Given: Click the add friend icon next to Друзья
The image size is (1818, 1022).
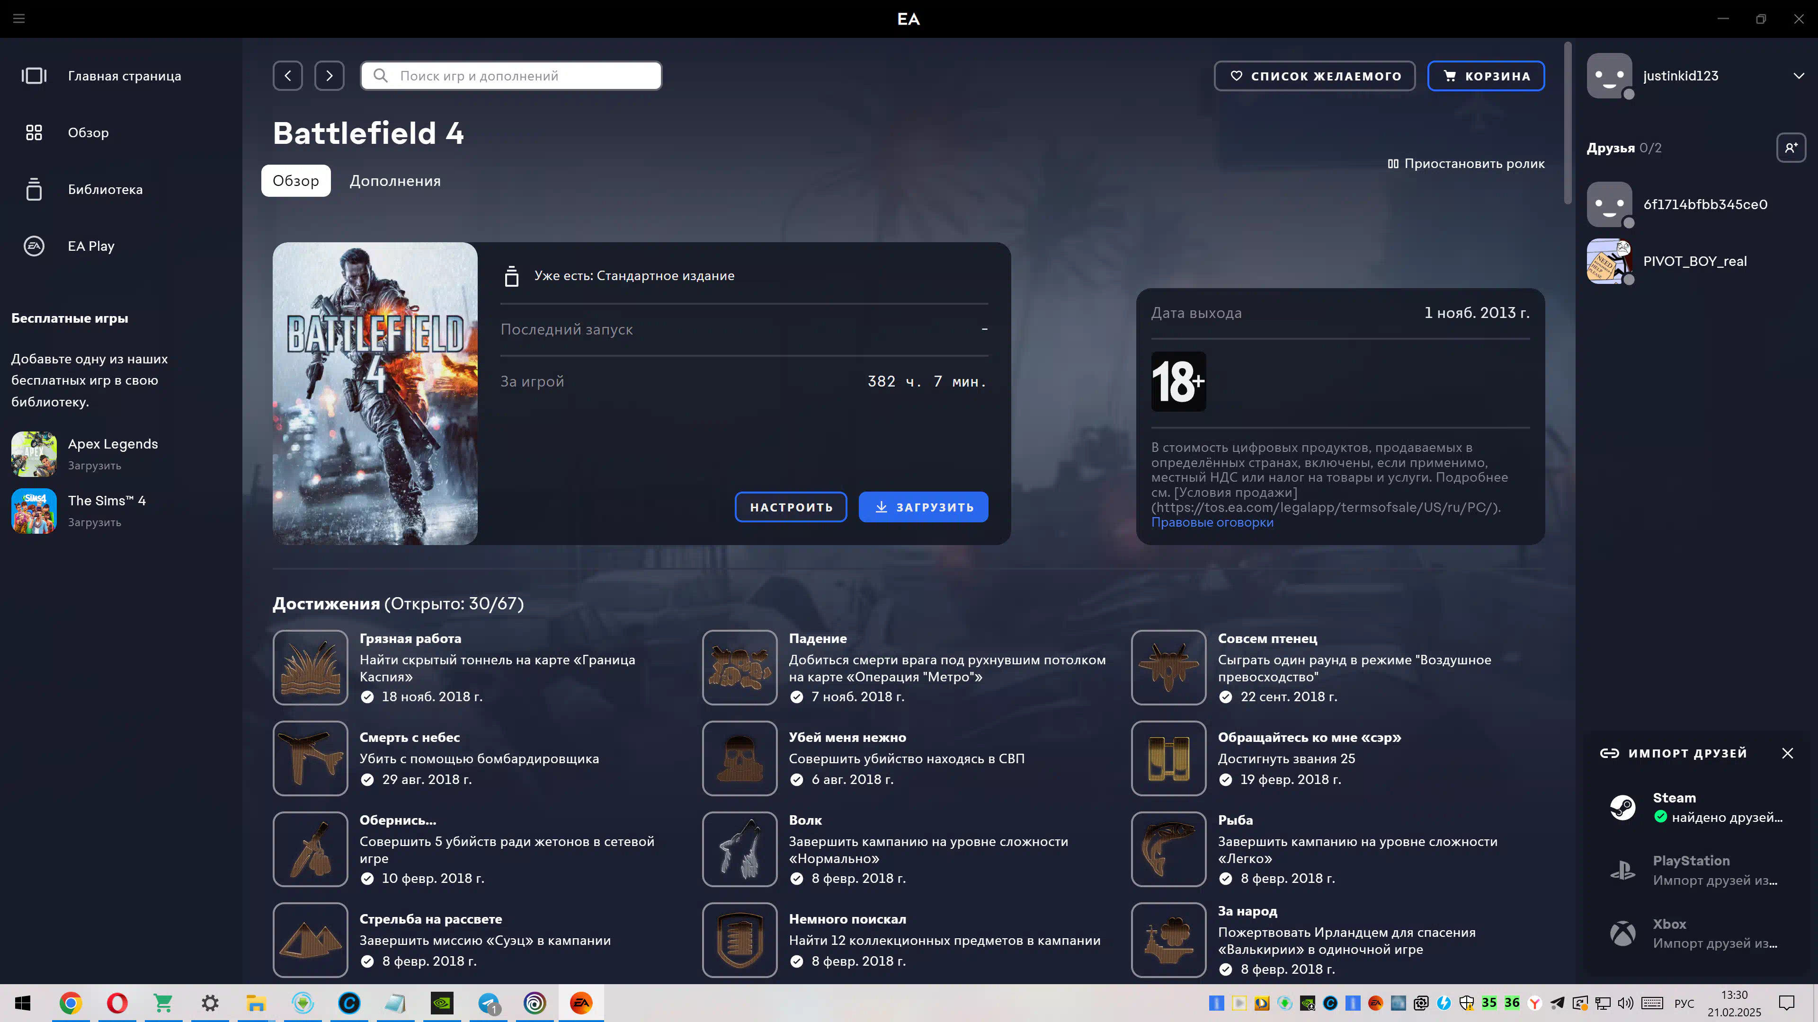Looking at the screenshot, I should coord(1791,148).
